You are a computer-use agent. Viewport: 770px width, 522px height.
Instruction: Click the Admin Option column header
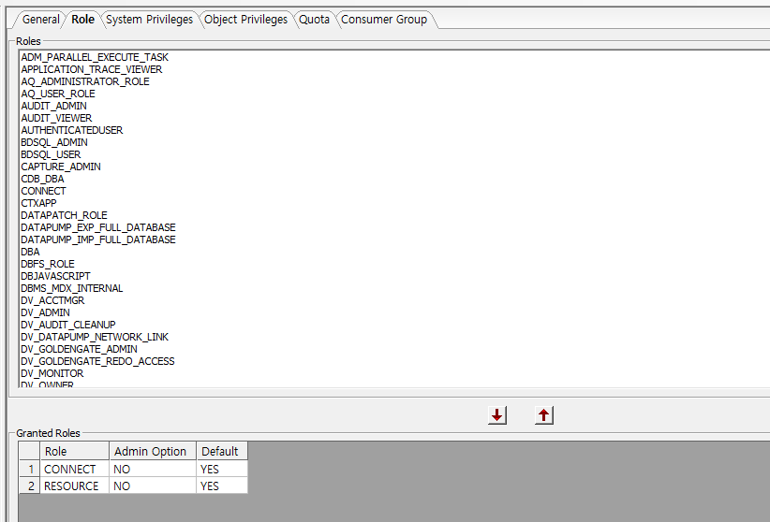coord(150,451)
